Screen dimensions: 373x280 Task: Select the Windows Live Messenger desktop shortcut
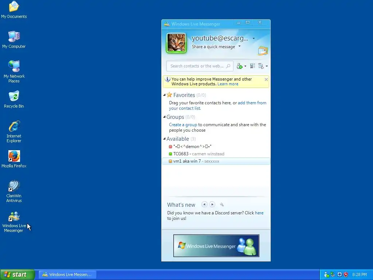[14, 221]
